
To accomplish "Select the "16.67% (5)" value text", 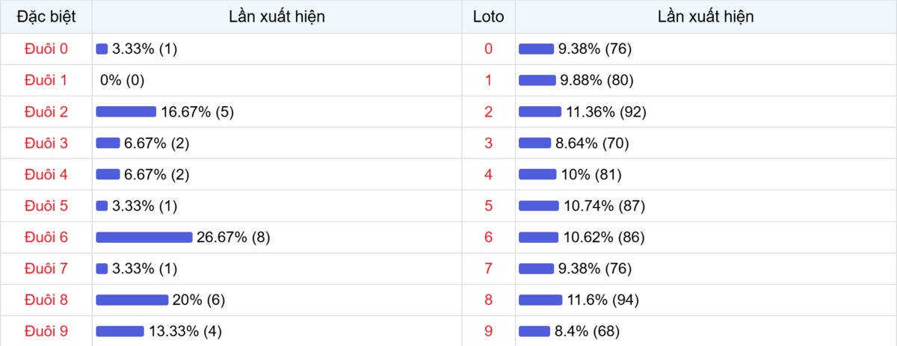I will [197, 112].
